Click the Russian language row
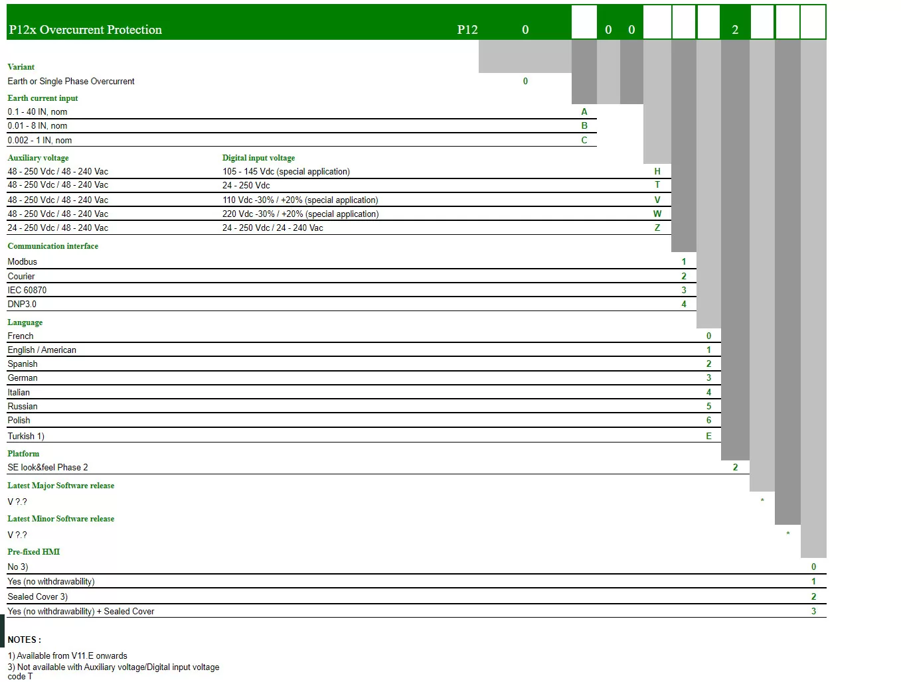This screenshot has width=901, height=682. (x=364, y=406)
